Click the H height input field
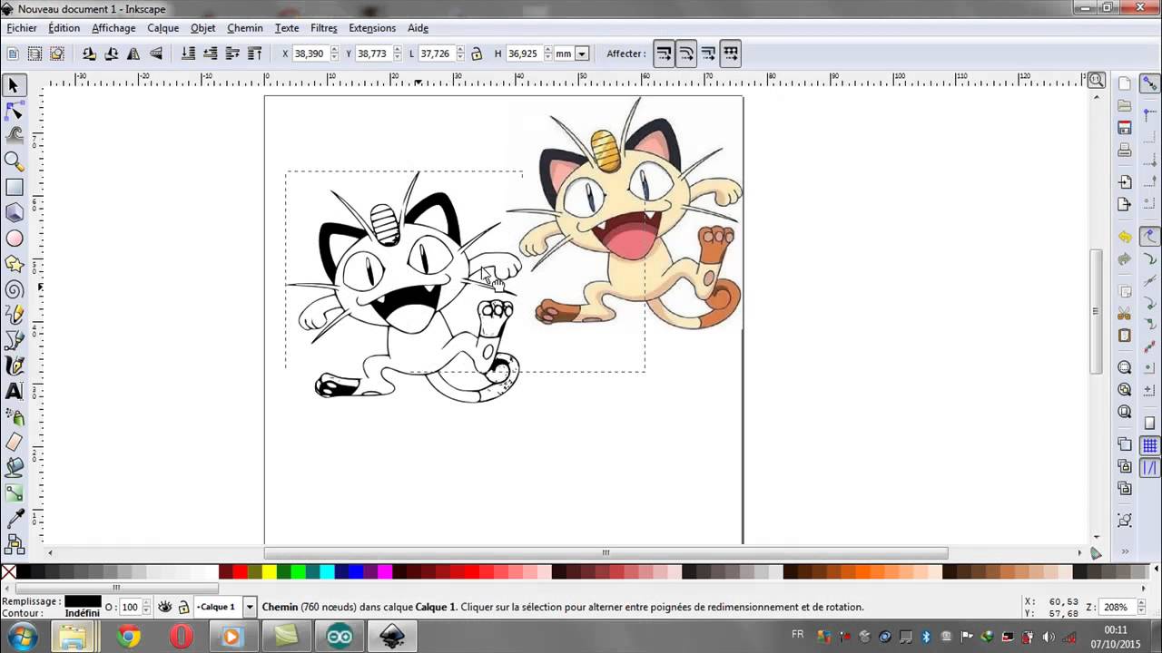Screen dimensions: 1162x653 click(x=524, y=54)
